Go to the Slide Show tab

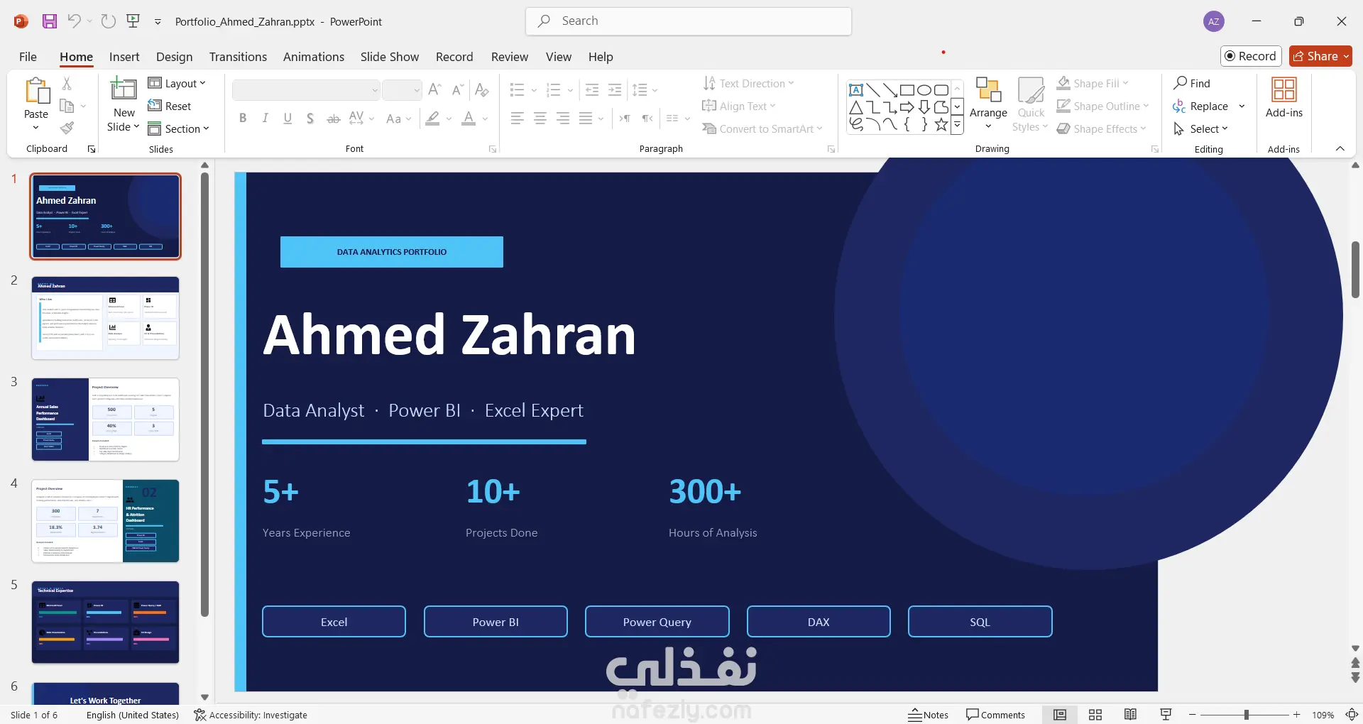point(390,57)
